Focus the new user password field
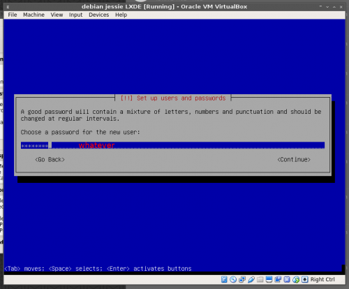This screenshot has width=349, height=289. [172, 145]
